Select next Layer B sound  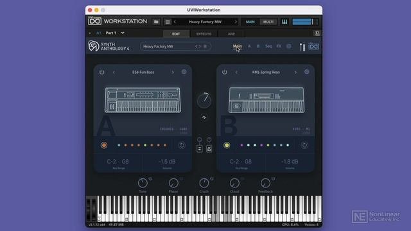(295, 73)
